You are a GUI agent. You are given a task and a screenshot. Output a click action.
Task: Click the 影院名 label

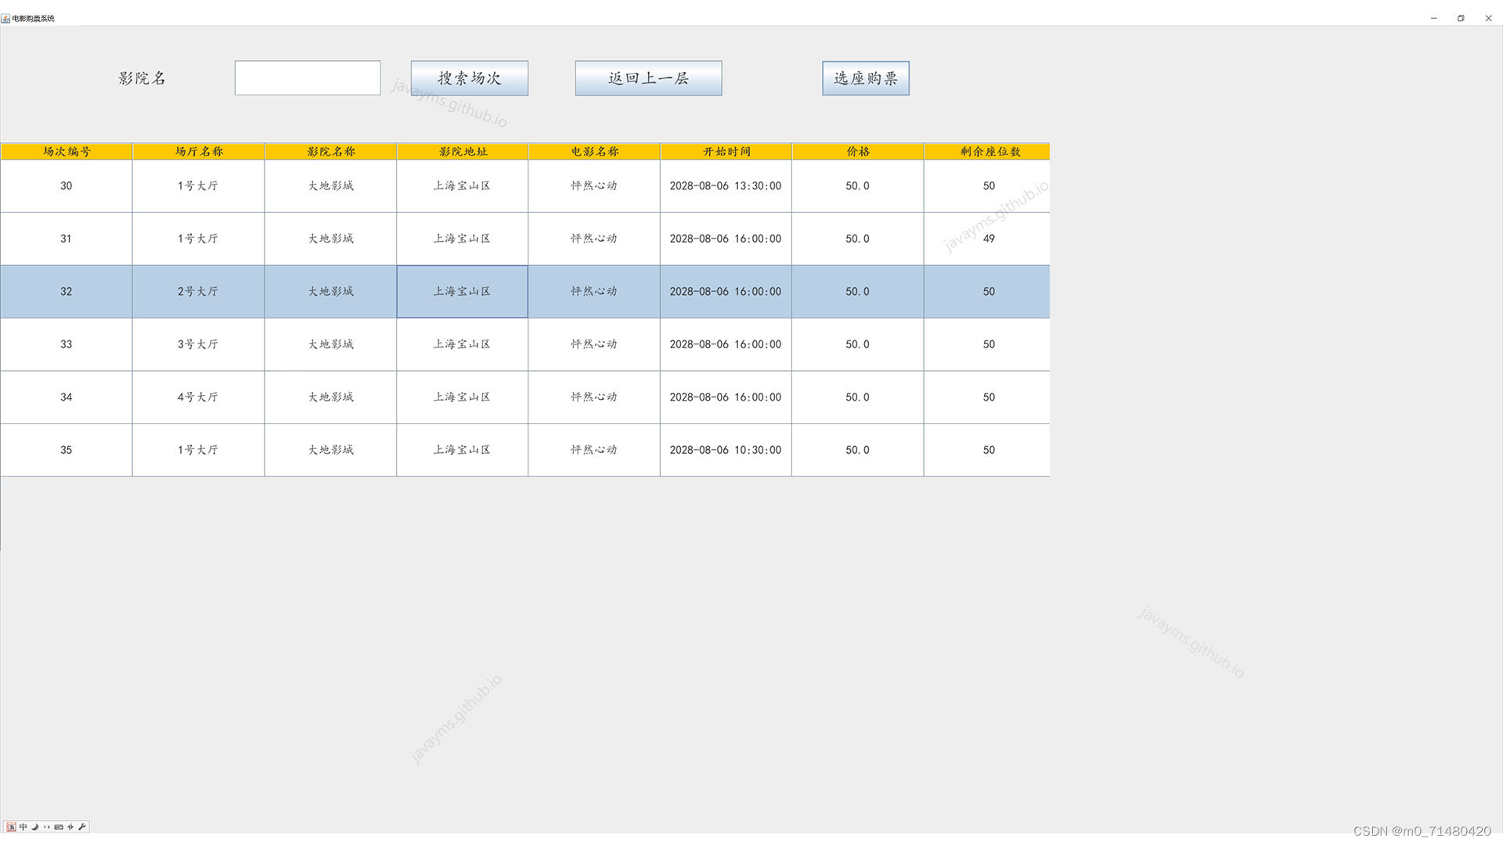(142, 78)
